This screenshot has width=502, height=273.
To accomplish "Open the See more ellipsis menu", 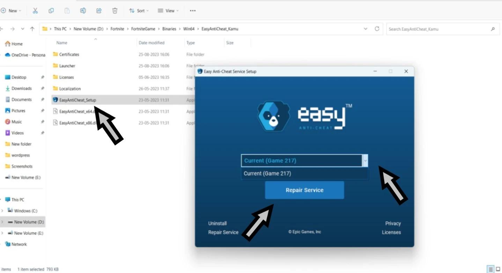I will coord(193,11).
